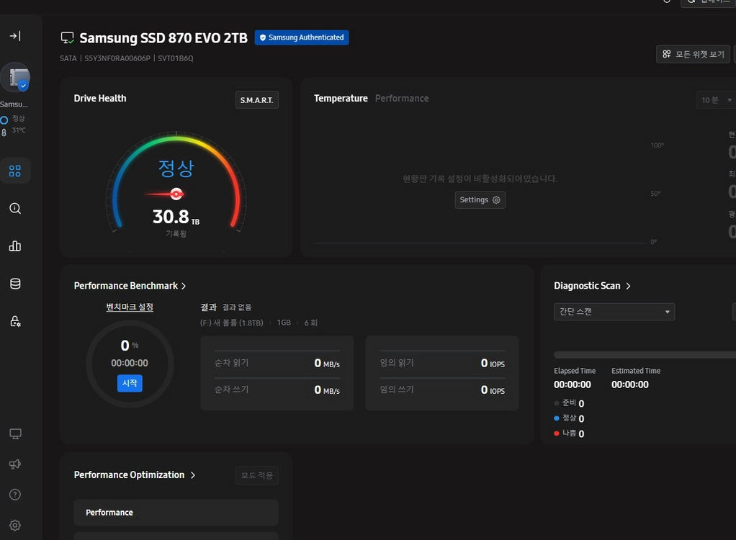The width and height of the screenshot is (736, 540).
Task: Open the announcements megaphone icon
Action: (15, 464)
